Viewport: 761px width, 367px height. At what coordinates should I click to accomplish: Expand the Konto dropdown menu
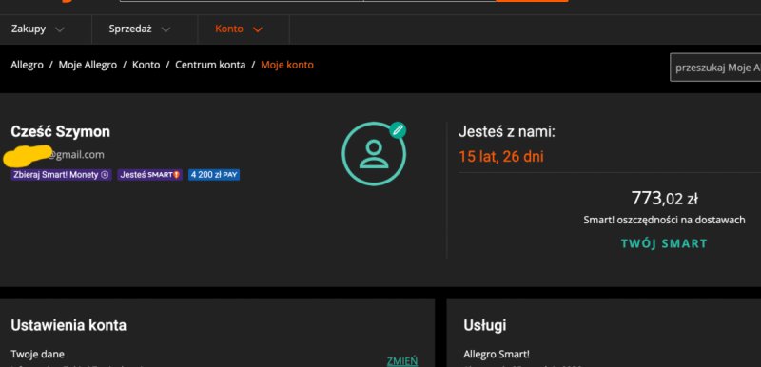(239, 29)
